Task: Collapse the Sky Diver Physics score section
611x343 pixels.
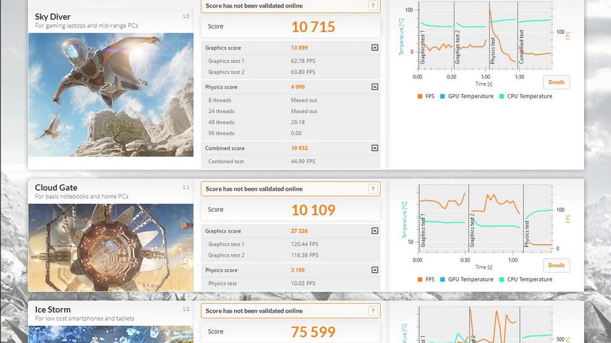Action: click(375, 87)
